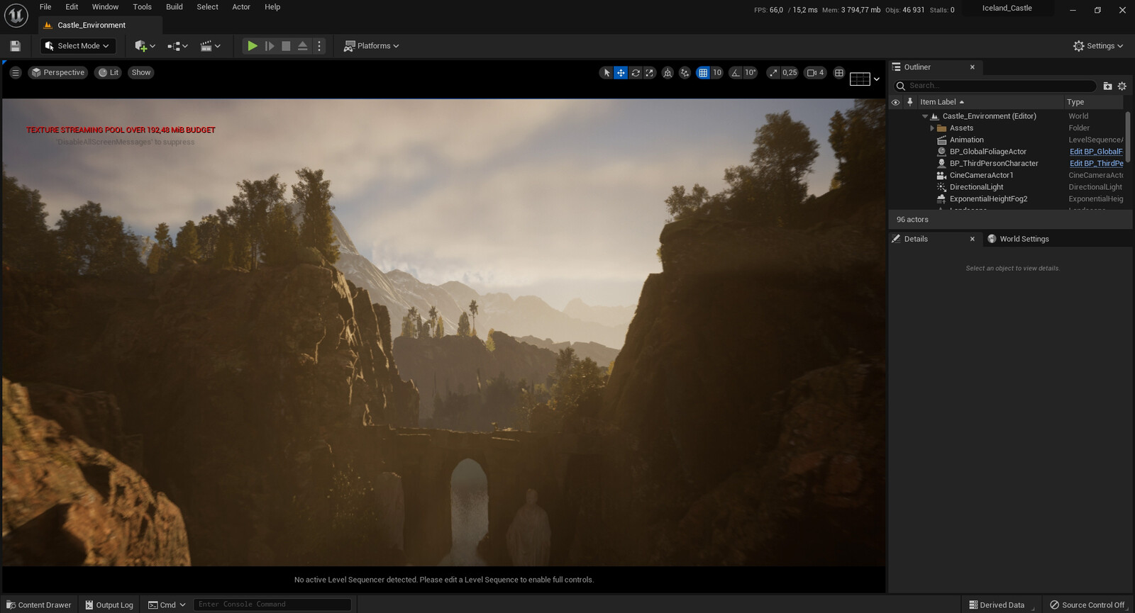Open the Platforms dropdown
The width and height of the screenshot is (1135, 613).
point(371,45)
